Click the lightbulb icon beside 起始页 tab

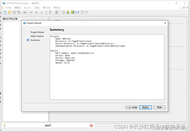tap(4, 125)
